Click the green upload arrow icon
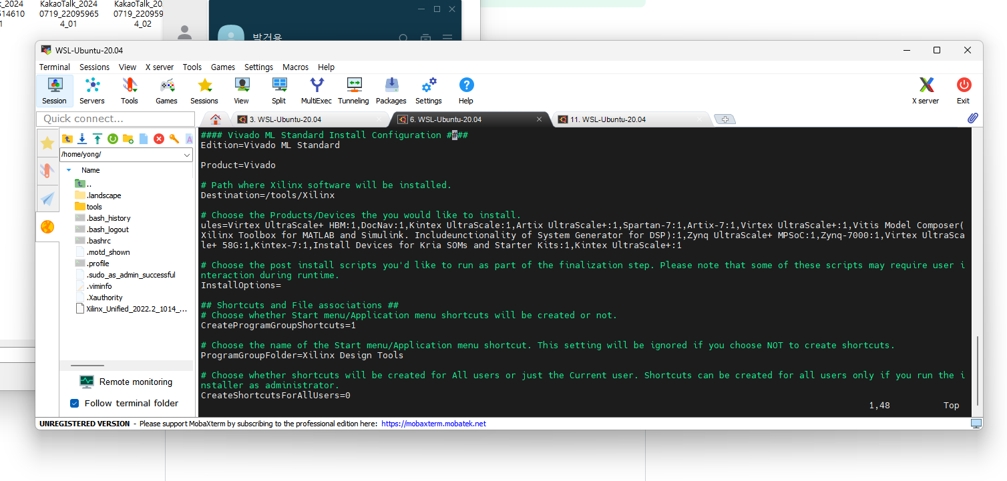The height and width of the screenshot is (481, 1007). [x=97, y=139]
